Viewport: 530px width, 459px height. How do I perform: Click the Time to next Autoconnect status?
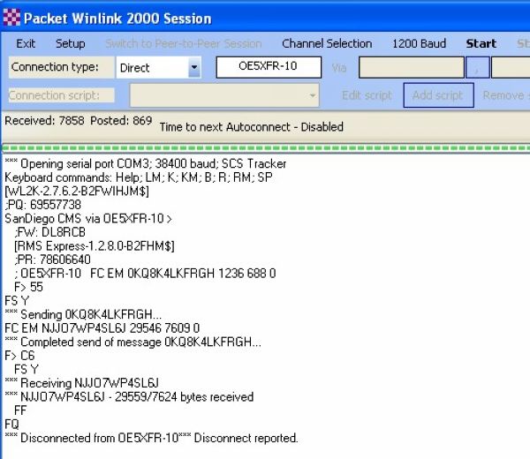point(251,127)
